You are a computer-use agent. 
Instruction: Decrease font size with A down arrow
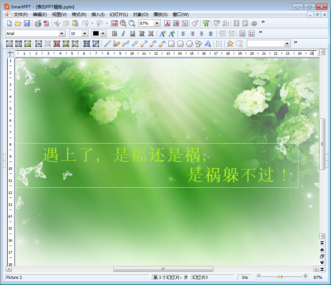tap(172, 34)
